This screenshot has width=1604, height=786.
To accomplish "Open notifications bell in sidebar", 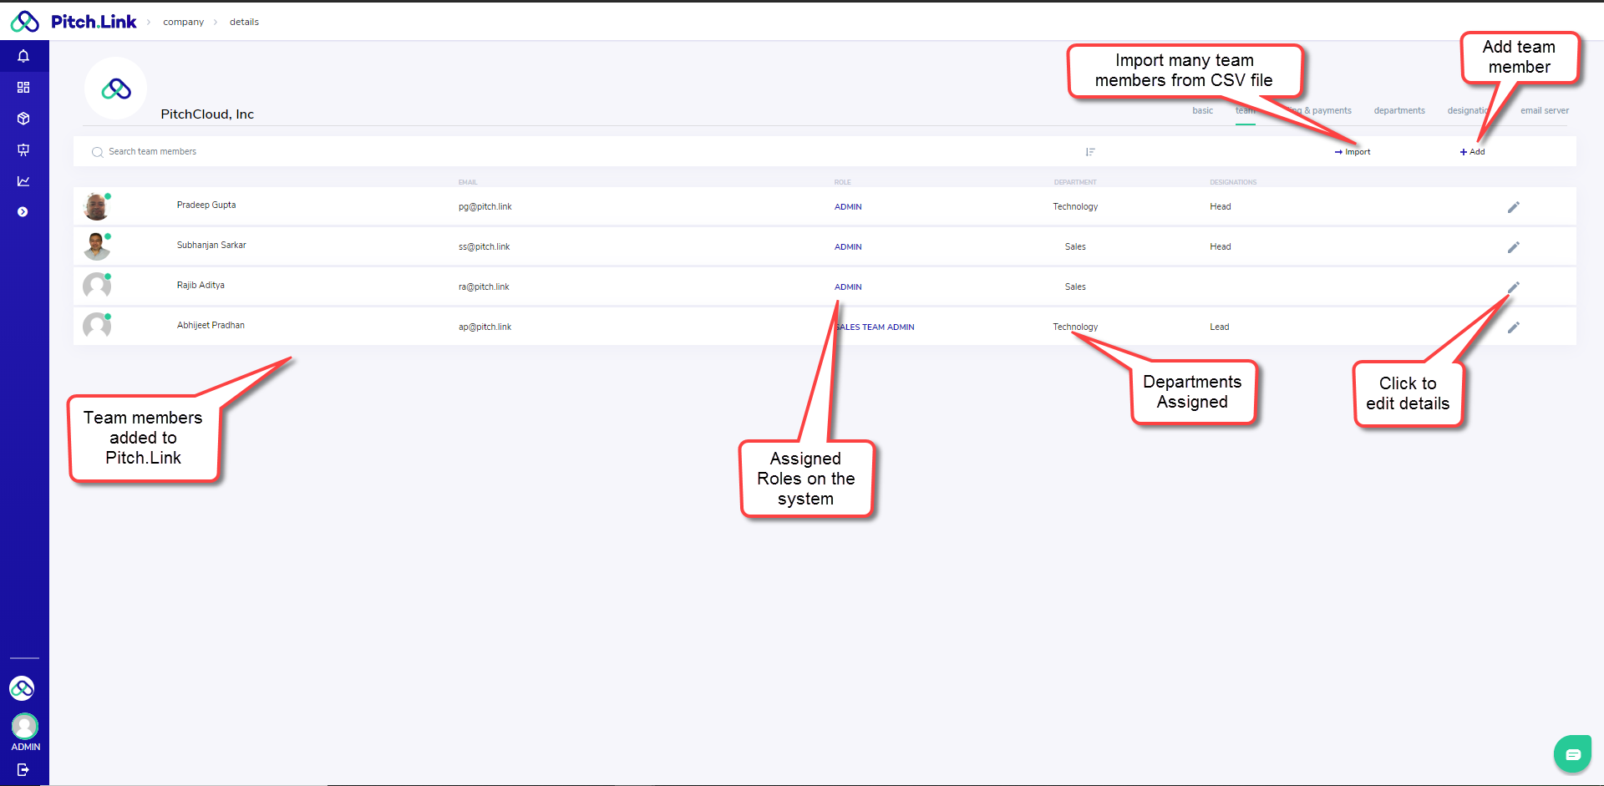I will (x=23, y=56).
